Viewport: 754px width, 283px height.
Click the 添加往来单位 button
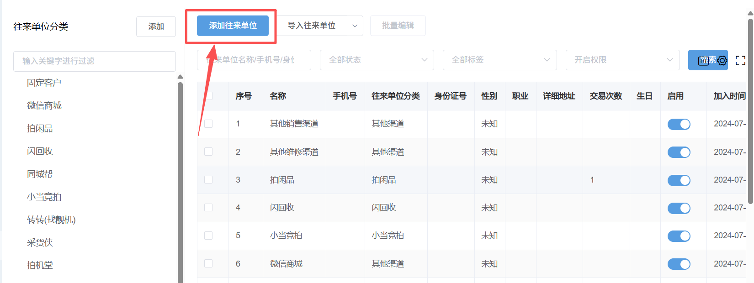(233, 26)
